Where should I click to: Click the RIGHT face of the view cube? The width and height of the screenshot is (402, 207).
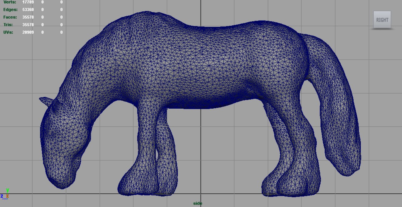(382, 20)
